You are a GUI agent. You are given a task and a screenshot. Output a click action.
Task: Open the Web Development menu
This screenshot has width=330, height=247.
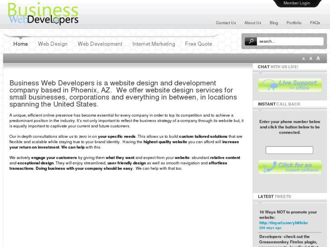[100, 44]
